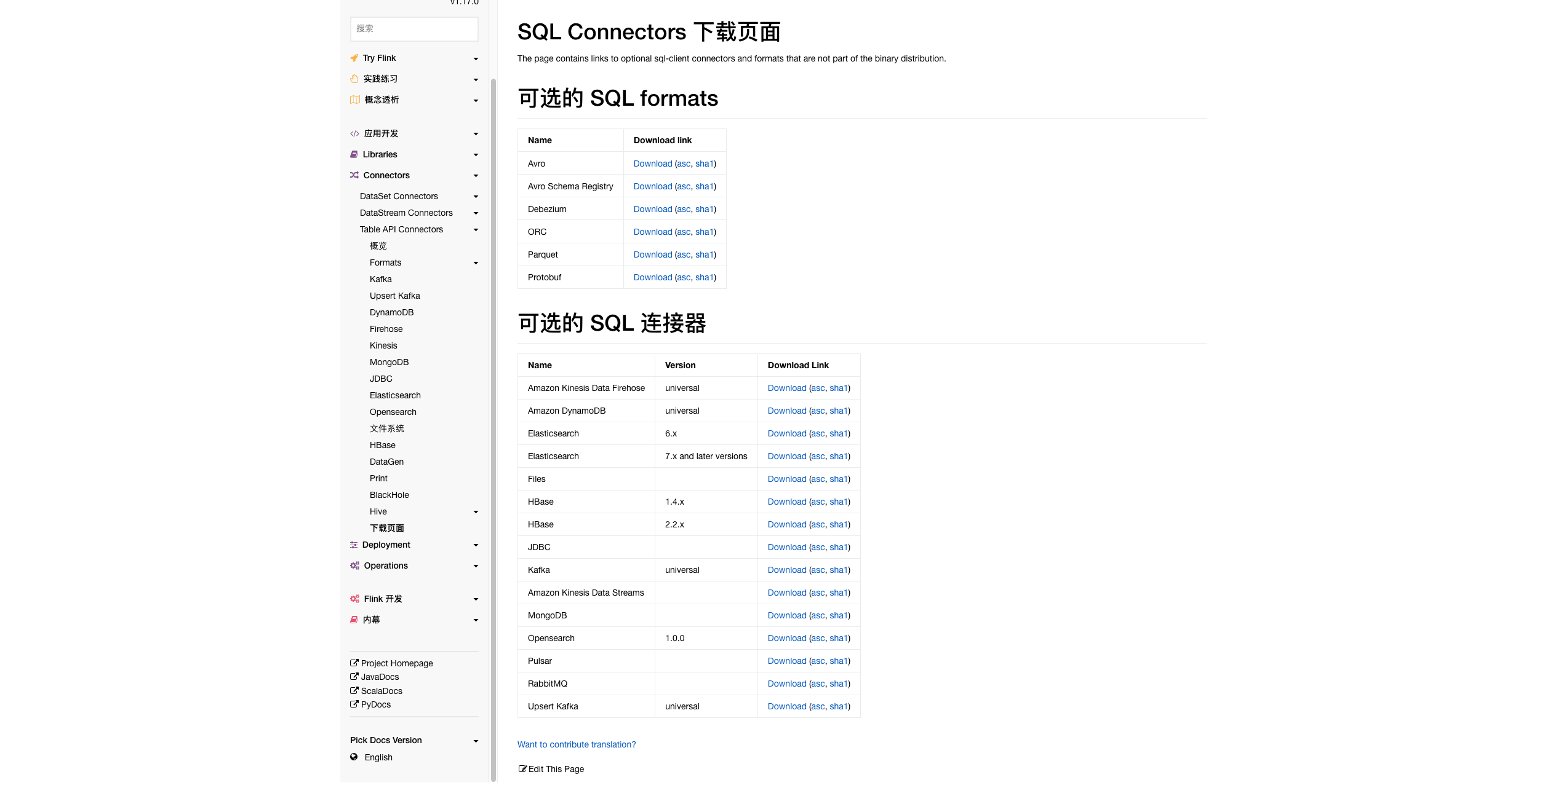Image resolution: width=1566 pixels, height=804 pixels.
Task: Download the ORC format jar
Action: tap(652, 232)
